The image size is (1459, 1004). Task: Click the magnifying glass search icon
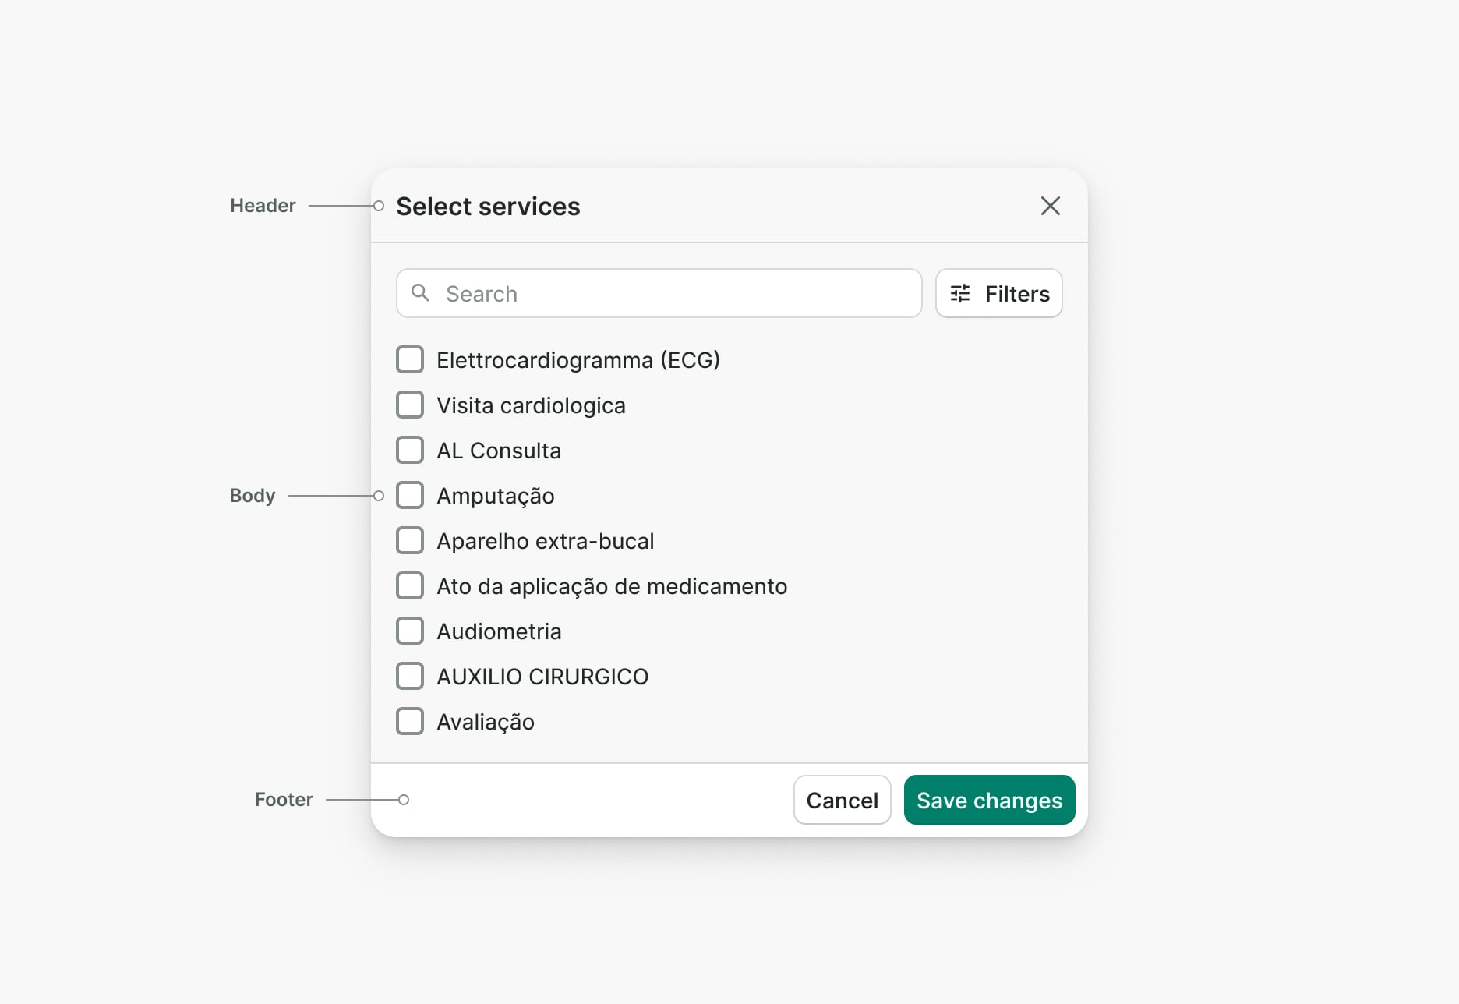(x=420, y=293)
